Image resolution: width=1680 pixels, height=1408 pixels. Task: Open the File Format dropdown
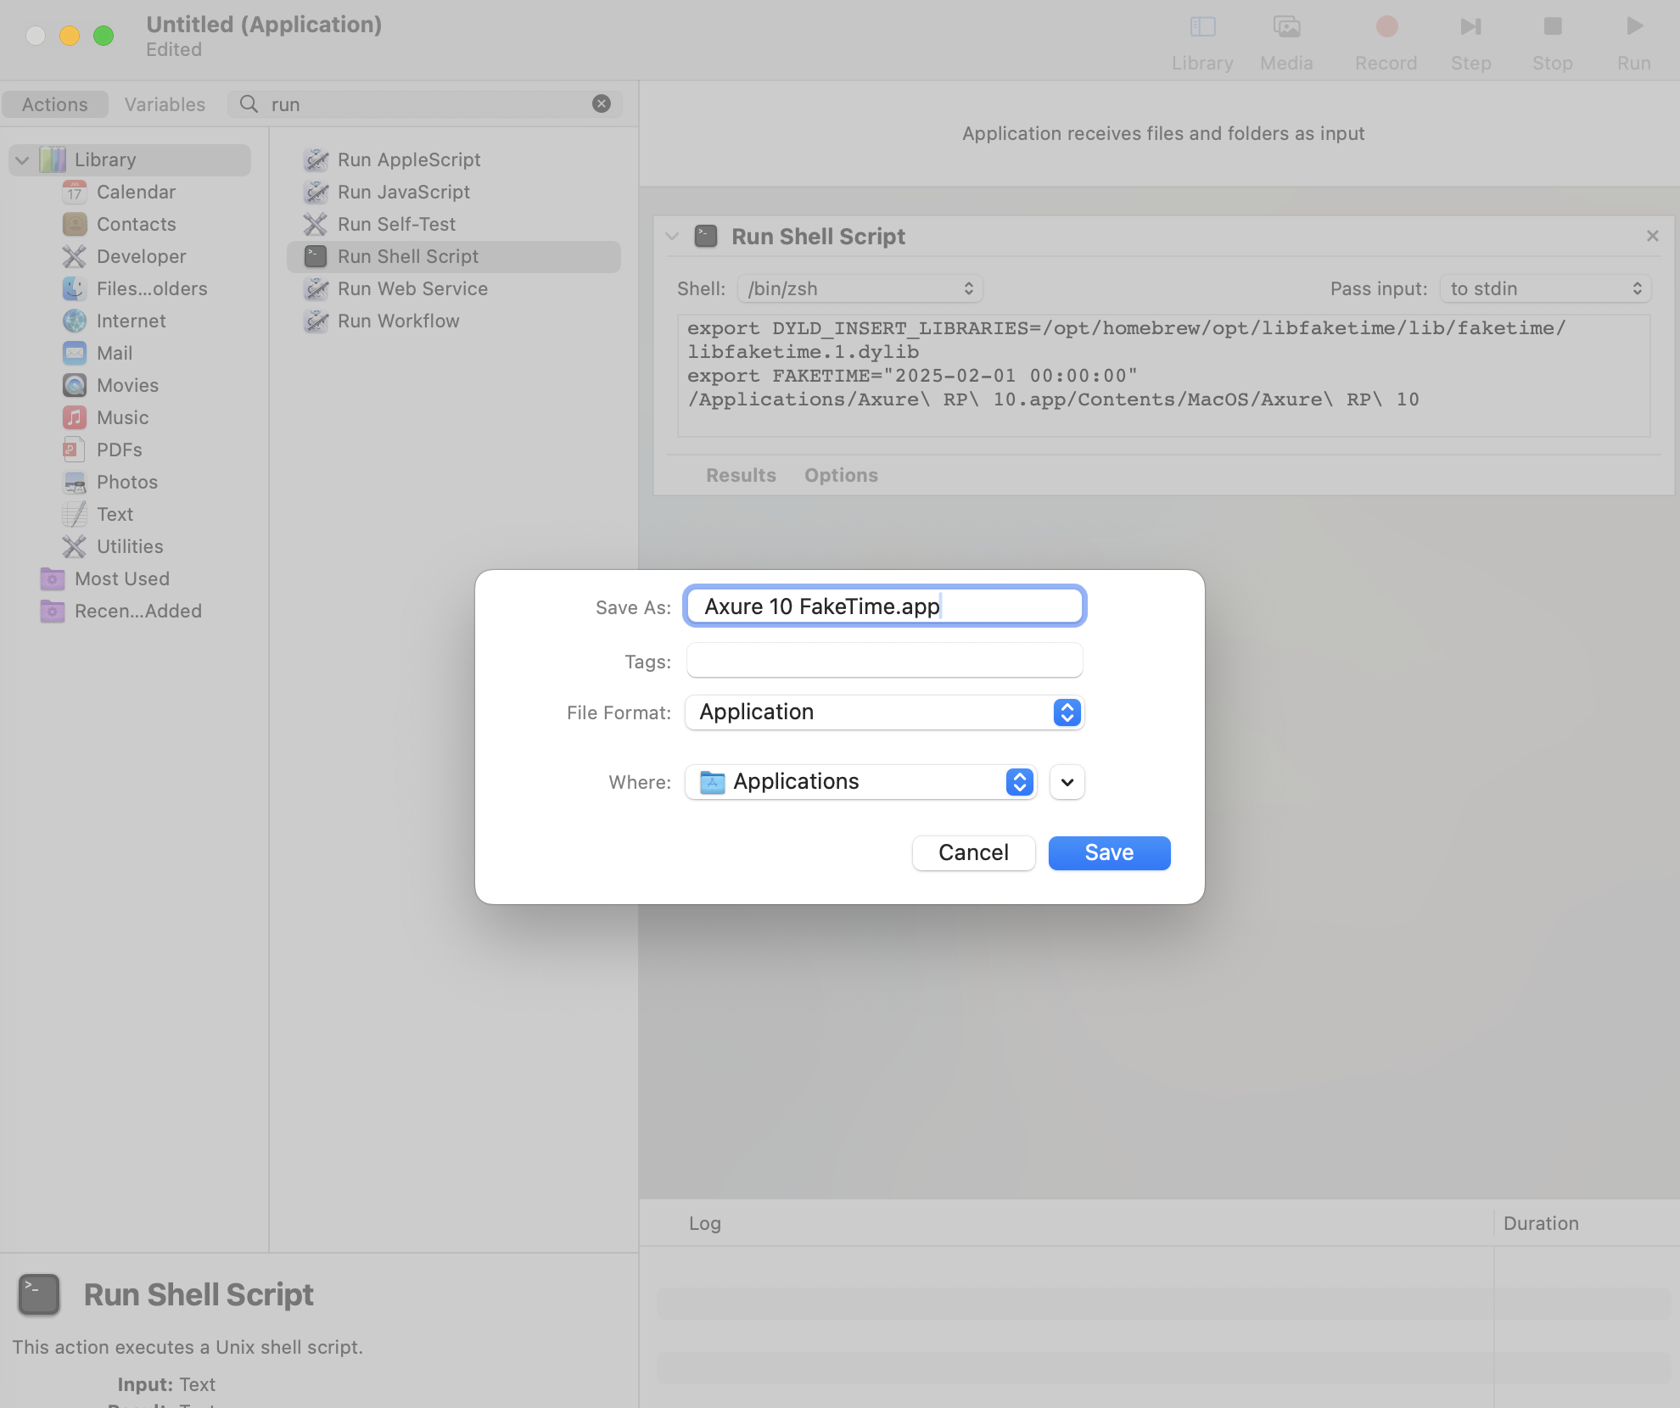click(884, 712)
